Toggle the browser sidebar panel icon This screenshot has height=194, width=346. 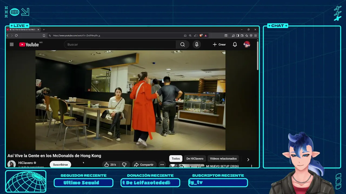238,36
